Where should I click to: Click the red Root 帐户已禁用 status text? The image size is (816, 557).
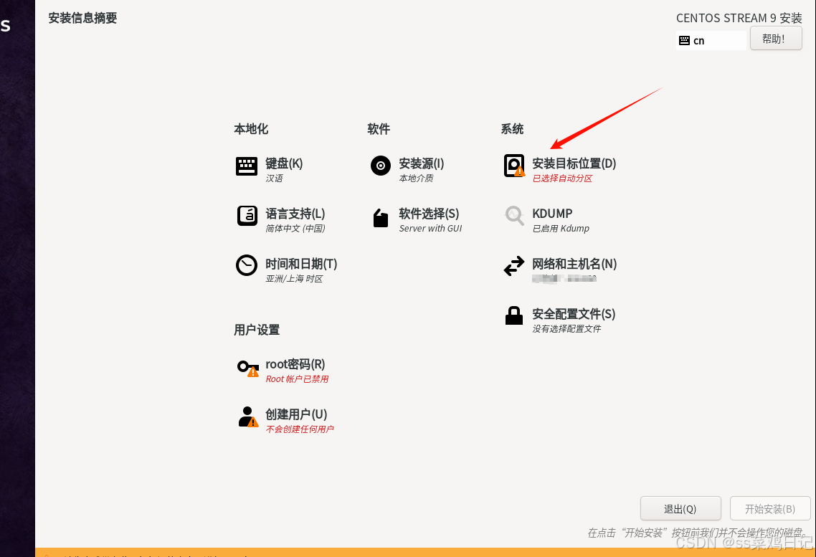tap(297, 379)
